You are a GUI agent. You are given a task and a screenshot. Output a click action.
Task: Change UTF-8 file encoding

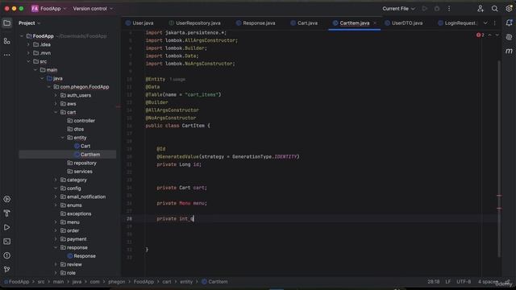464,282
